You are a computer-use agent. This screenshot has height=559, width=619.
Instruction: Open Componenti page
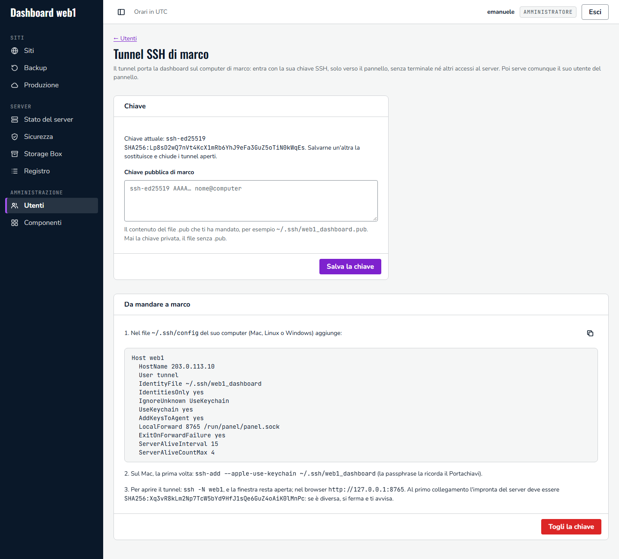click(52, 223)
